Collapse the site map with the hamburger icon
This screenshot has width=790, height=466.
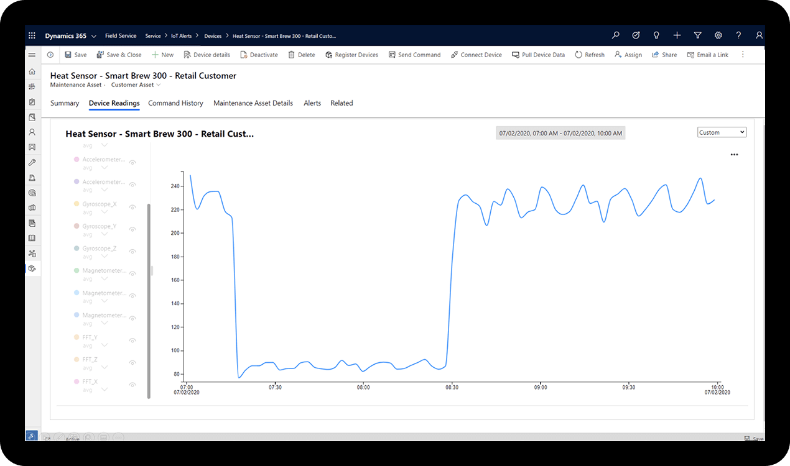click(32, 55)
